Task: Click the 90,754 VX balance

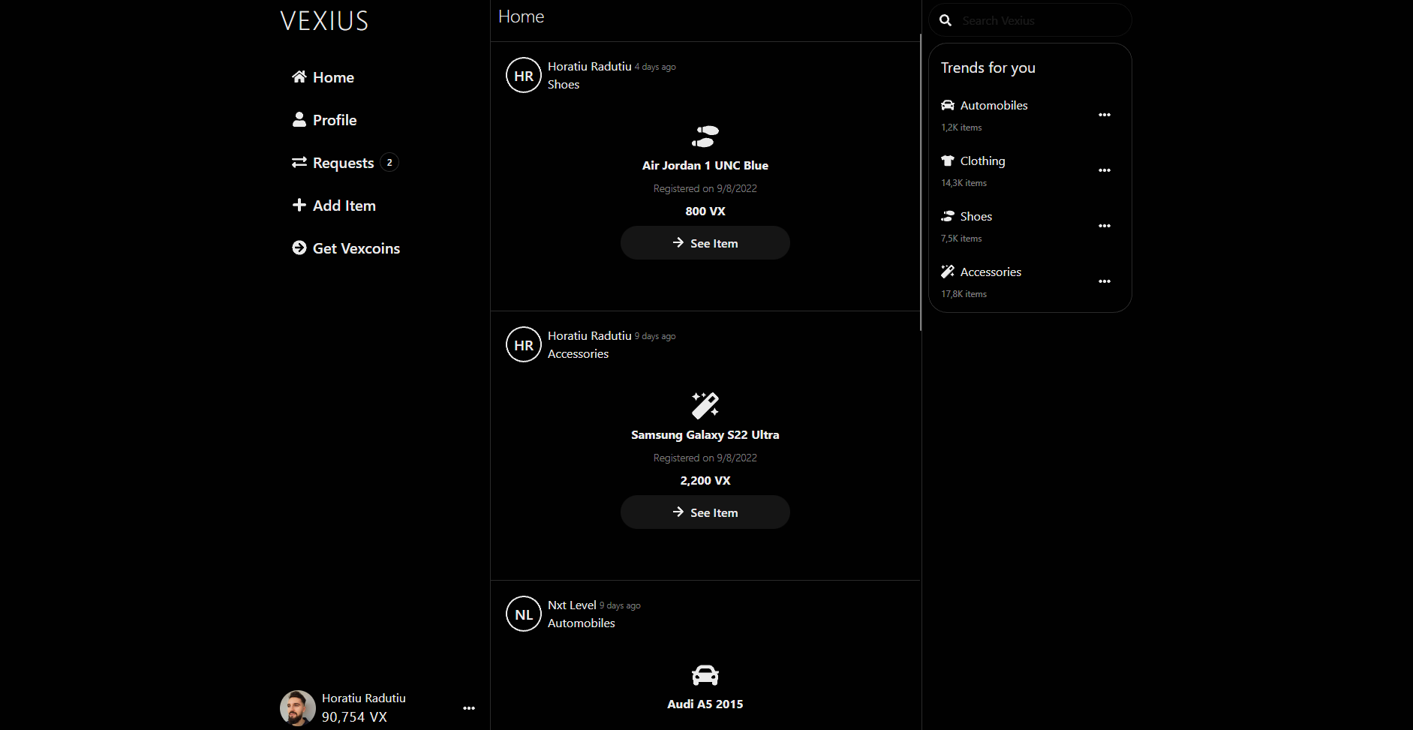Action: tap(354, 717)
